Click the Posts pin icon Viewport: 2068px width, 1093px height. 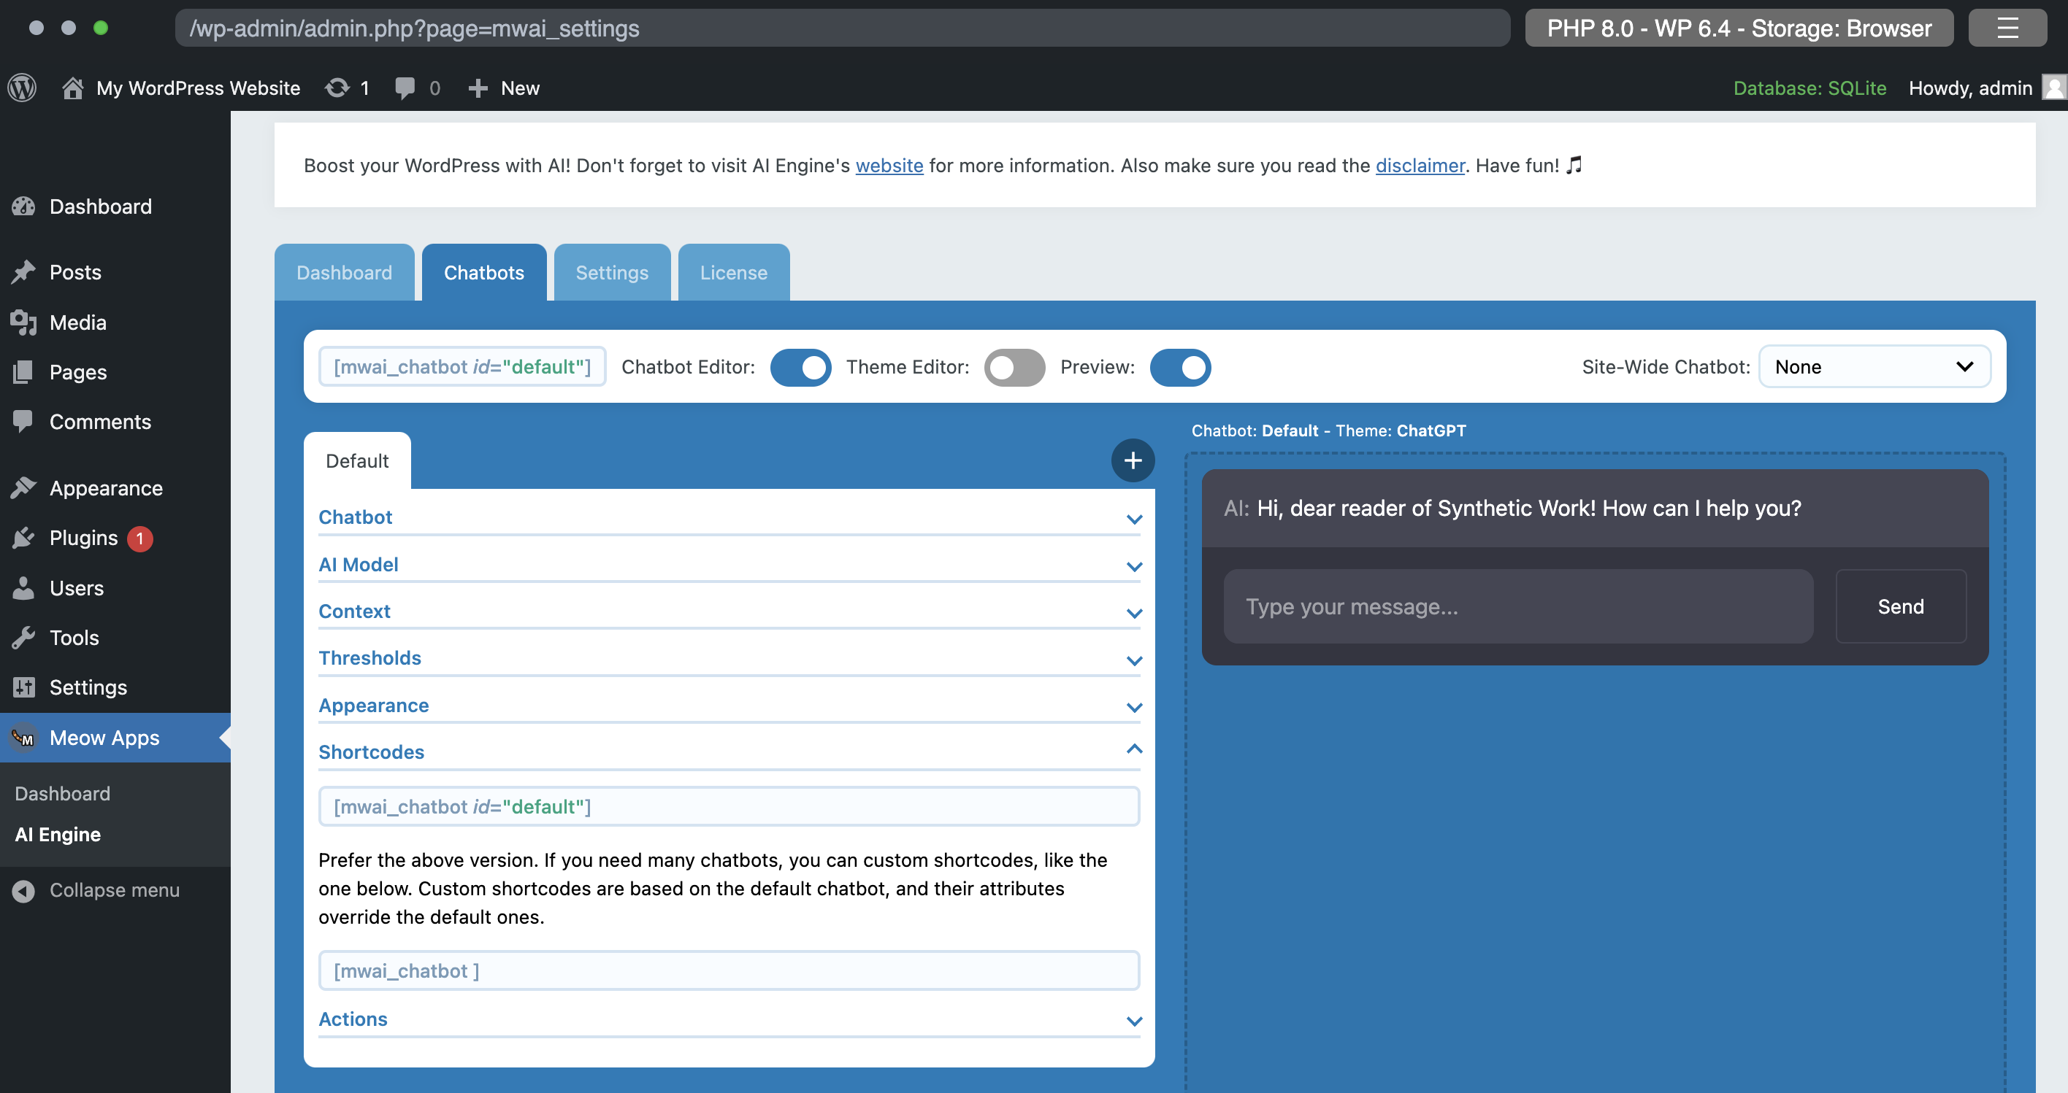[x=23, y=272]
